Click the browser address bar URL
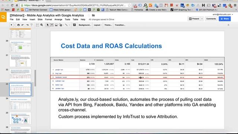The height and width of the screenshot is (134, 238). (x=75, y=5)
